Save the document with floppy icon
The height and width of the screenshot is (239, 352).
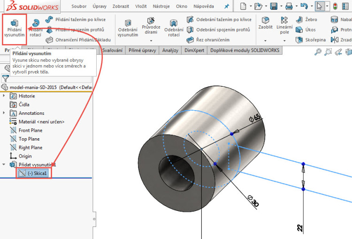pyautogui.click(x=274, y=6)
